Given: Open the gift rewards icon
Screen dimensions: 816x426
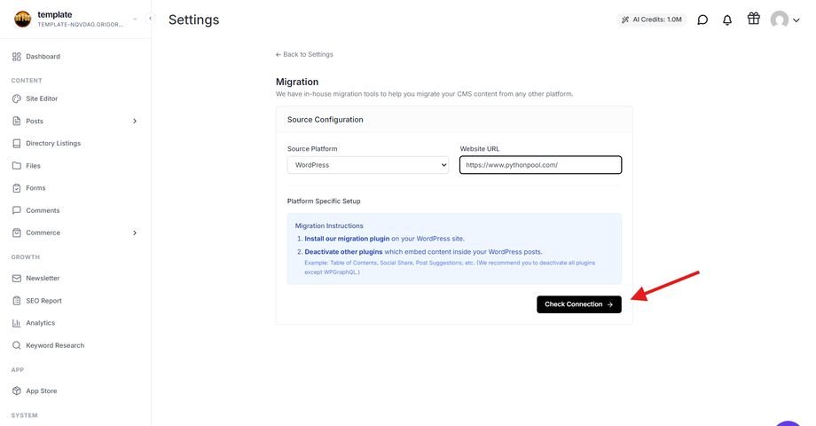Looking at the screenshot, I should click(x=754, y=19).
